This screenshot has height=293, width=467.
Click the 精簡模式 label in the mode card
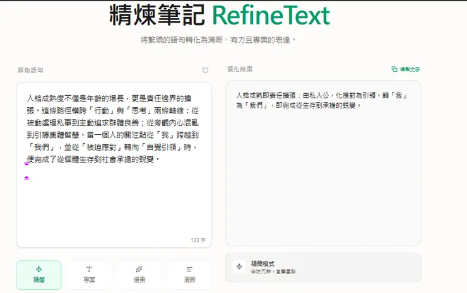pyautogui.click(x=263, y=263)
